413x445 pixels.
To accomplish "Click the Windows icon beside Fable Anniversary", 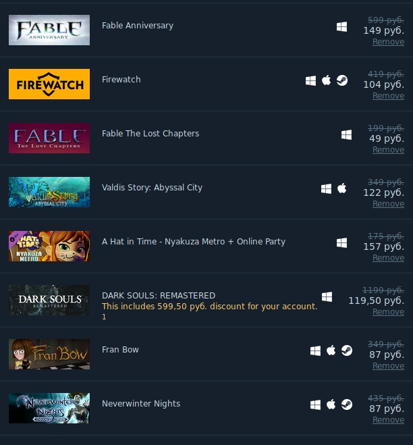I will (341, 27).
